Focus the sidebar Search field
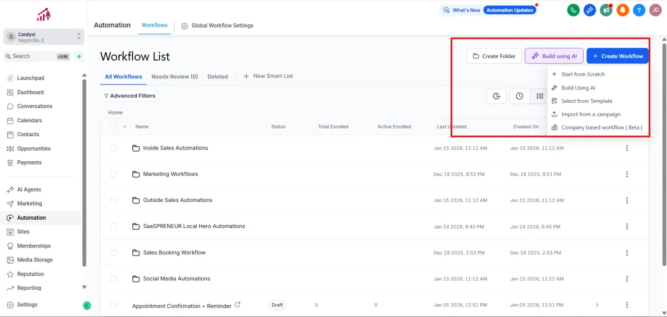 [33, 56]
